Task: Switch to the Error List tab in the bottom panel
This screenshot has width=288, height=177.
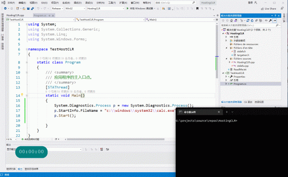Action: pyautogui.click(x=11, y=169)
